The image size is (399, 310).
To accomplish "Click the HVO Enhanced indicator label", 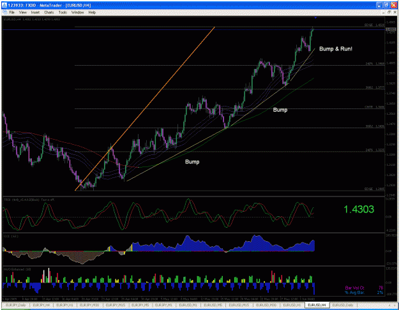I will coord(17,269).
